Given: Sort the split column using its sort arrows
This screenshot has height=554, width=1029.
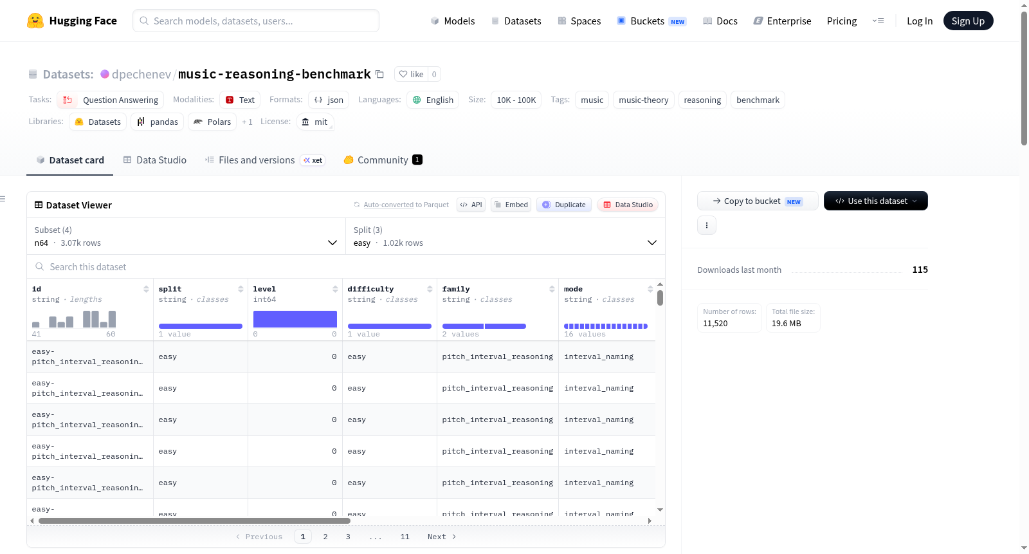Looking at the screenshot, I should tap(241, 289).
